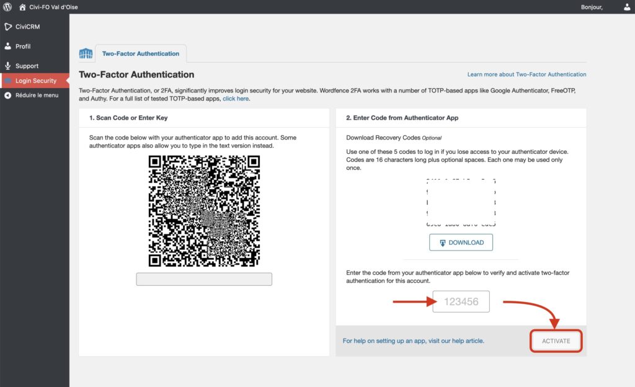Open CiviCRM from the sidebar
Image resolution: width=635 pixels, height=387 pixels.
29,27
